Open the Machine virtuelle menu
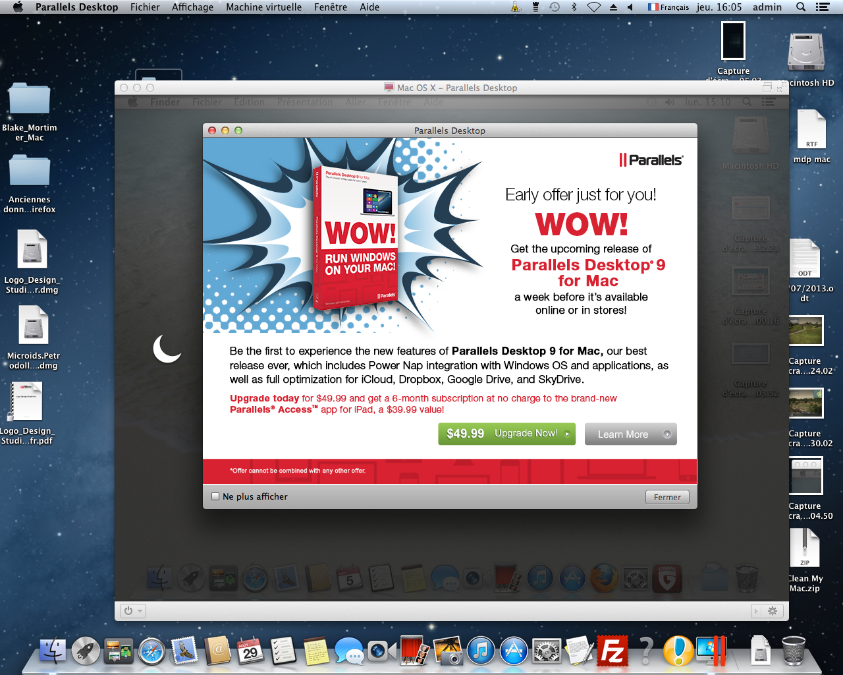 point(263,7)
